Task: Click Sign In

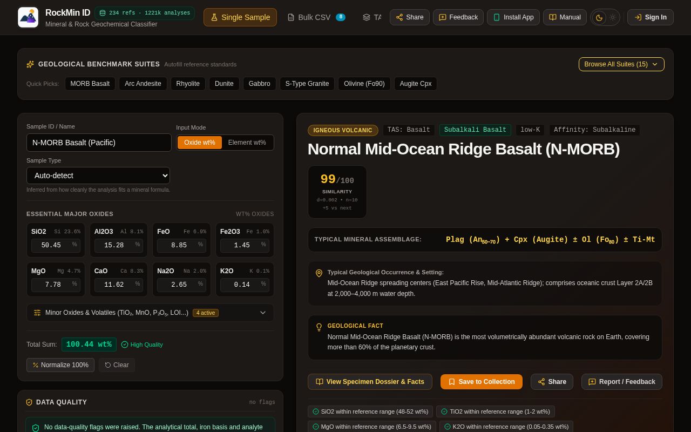Action: (651, 17)
